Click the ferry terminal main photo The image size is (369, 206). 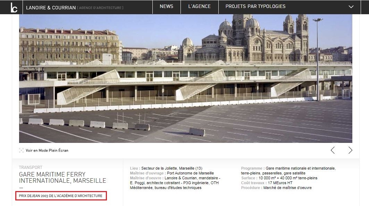[185, 78]
